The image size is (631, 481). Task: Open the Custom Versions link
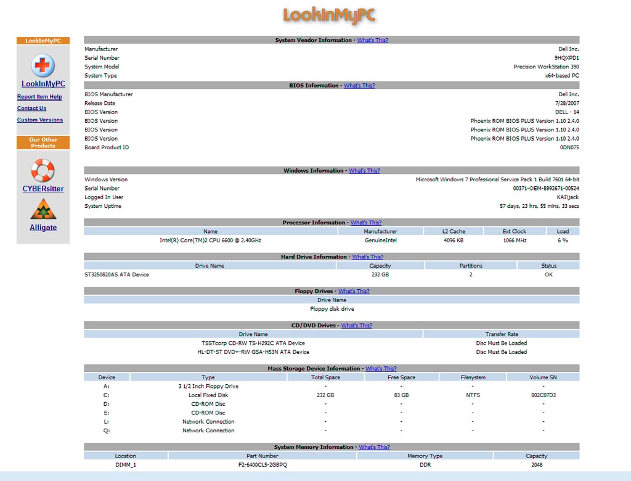(40, 120)
